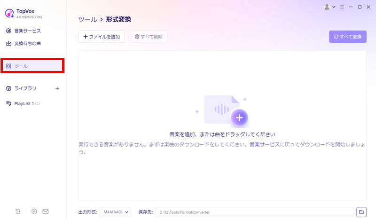Click ファイルを追加 button
Image resolution: width=376 pixels, height=219 pixels.
click(102, 37)
